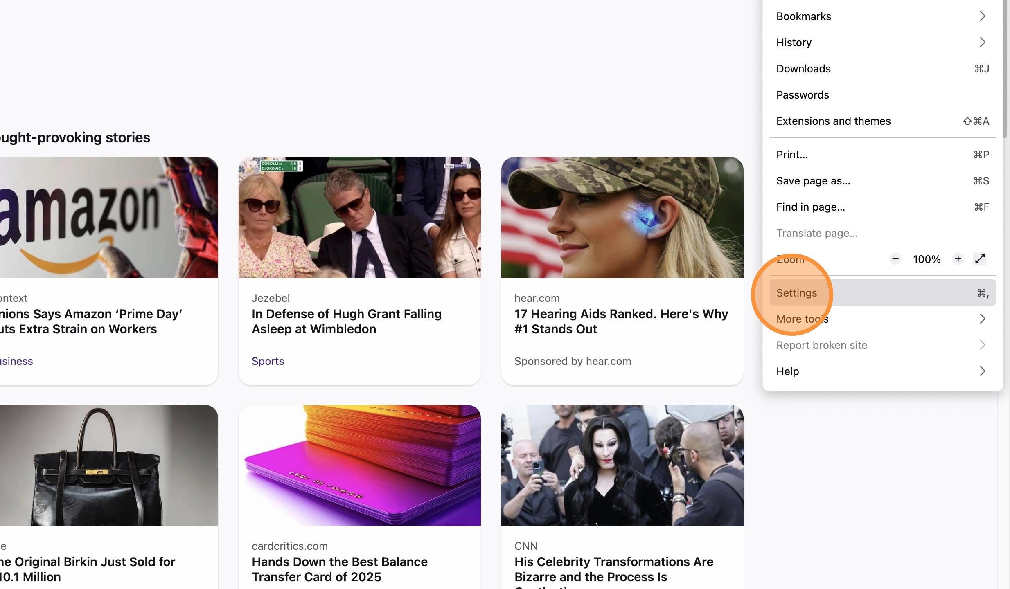
Task: Enter full screen via the arrows icon
Action: point(980,259)
